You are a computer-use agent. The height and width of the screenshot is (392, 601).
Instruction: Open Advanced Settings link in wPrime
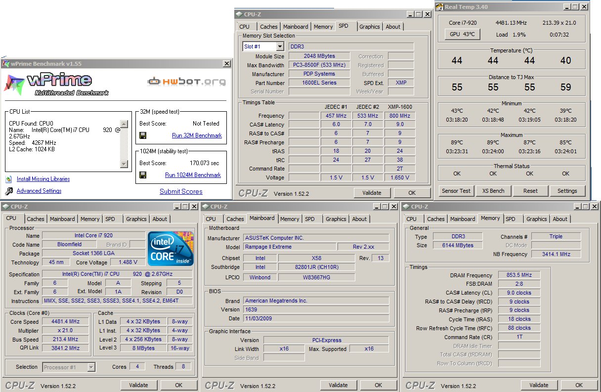click(x=39, y=191)
